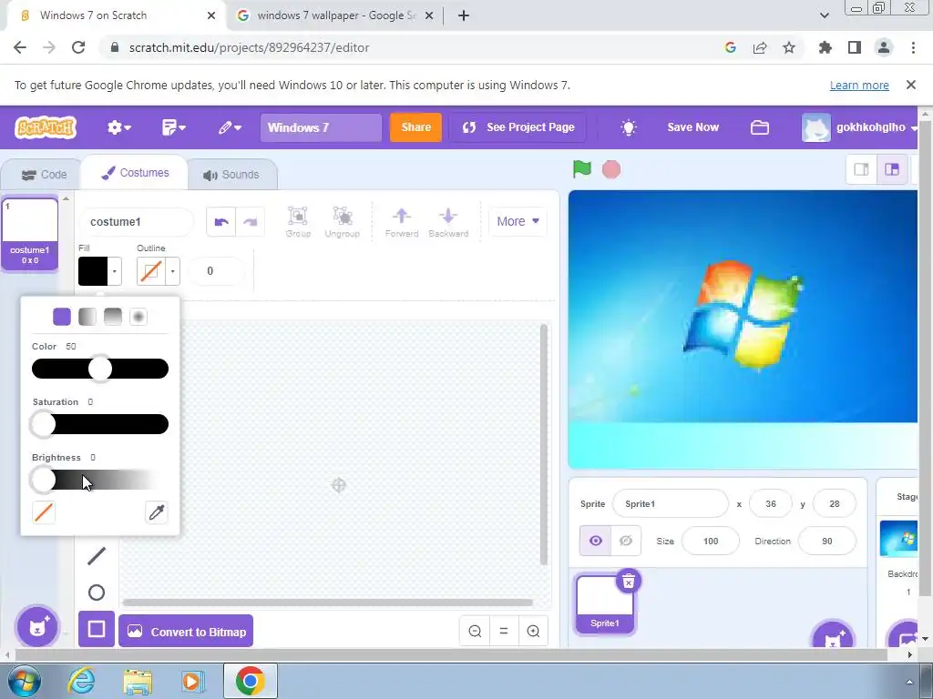933x699 pixels.
Task: Select the Circle tool
Action: coord(97,593)
